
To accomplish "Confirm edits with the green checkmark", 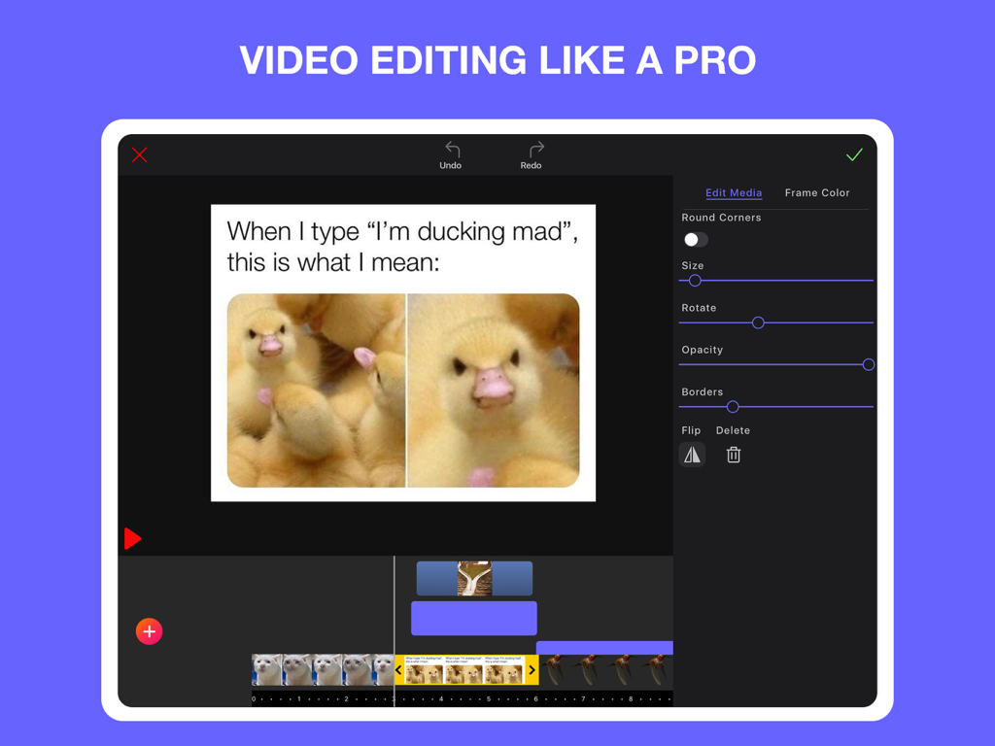I will (855, 153).
